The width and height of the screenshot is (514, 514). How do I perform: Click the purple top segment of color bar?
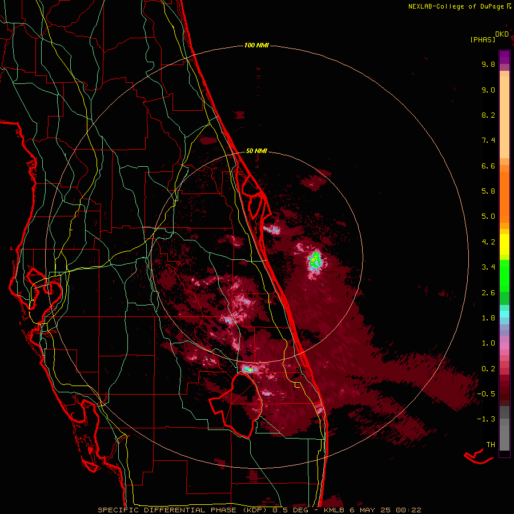(504, 57)
